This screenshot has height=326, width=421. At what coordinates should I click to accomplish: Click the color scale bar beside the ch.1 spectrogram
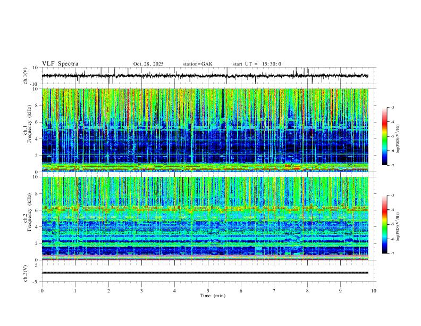384,136
